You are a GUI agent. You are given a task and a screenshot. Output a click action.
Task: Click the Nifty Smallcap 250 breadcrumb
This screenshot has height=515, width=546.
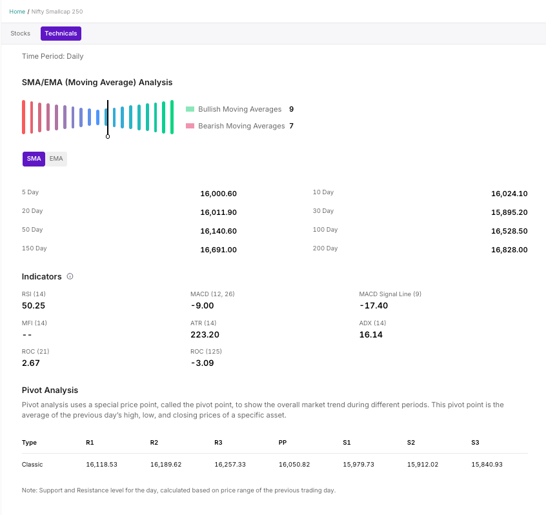(57, 12)
